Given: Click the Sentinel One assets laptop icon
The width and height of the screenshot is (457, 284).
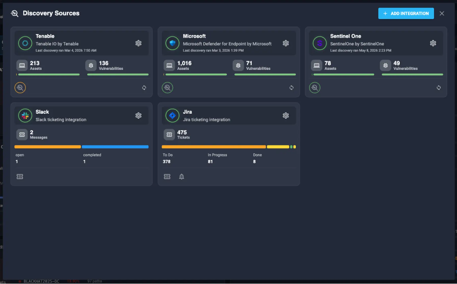Looking at the screenshot, I should point(317,66).
